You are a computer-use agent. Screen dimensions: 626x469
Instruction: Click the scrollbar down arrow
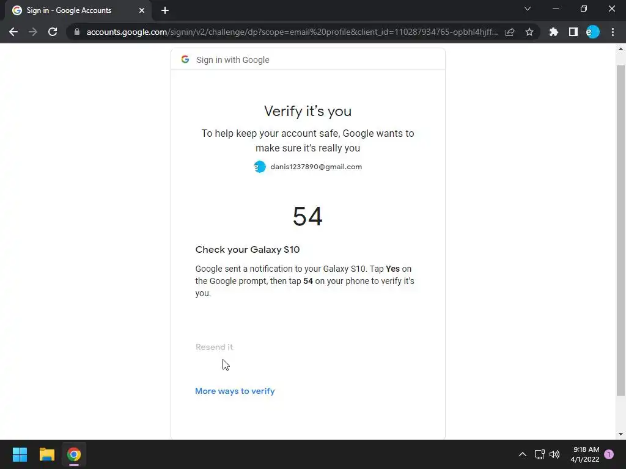point(620,434)
